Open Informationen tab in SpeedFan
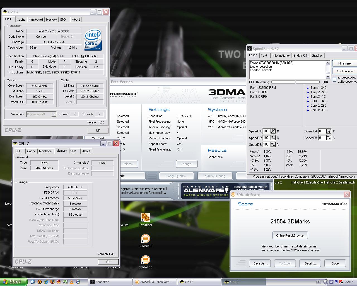357x286 pixels. [x=281, y=56]
